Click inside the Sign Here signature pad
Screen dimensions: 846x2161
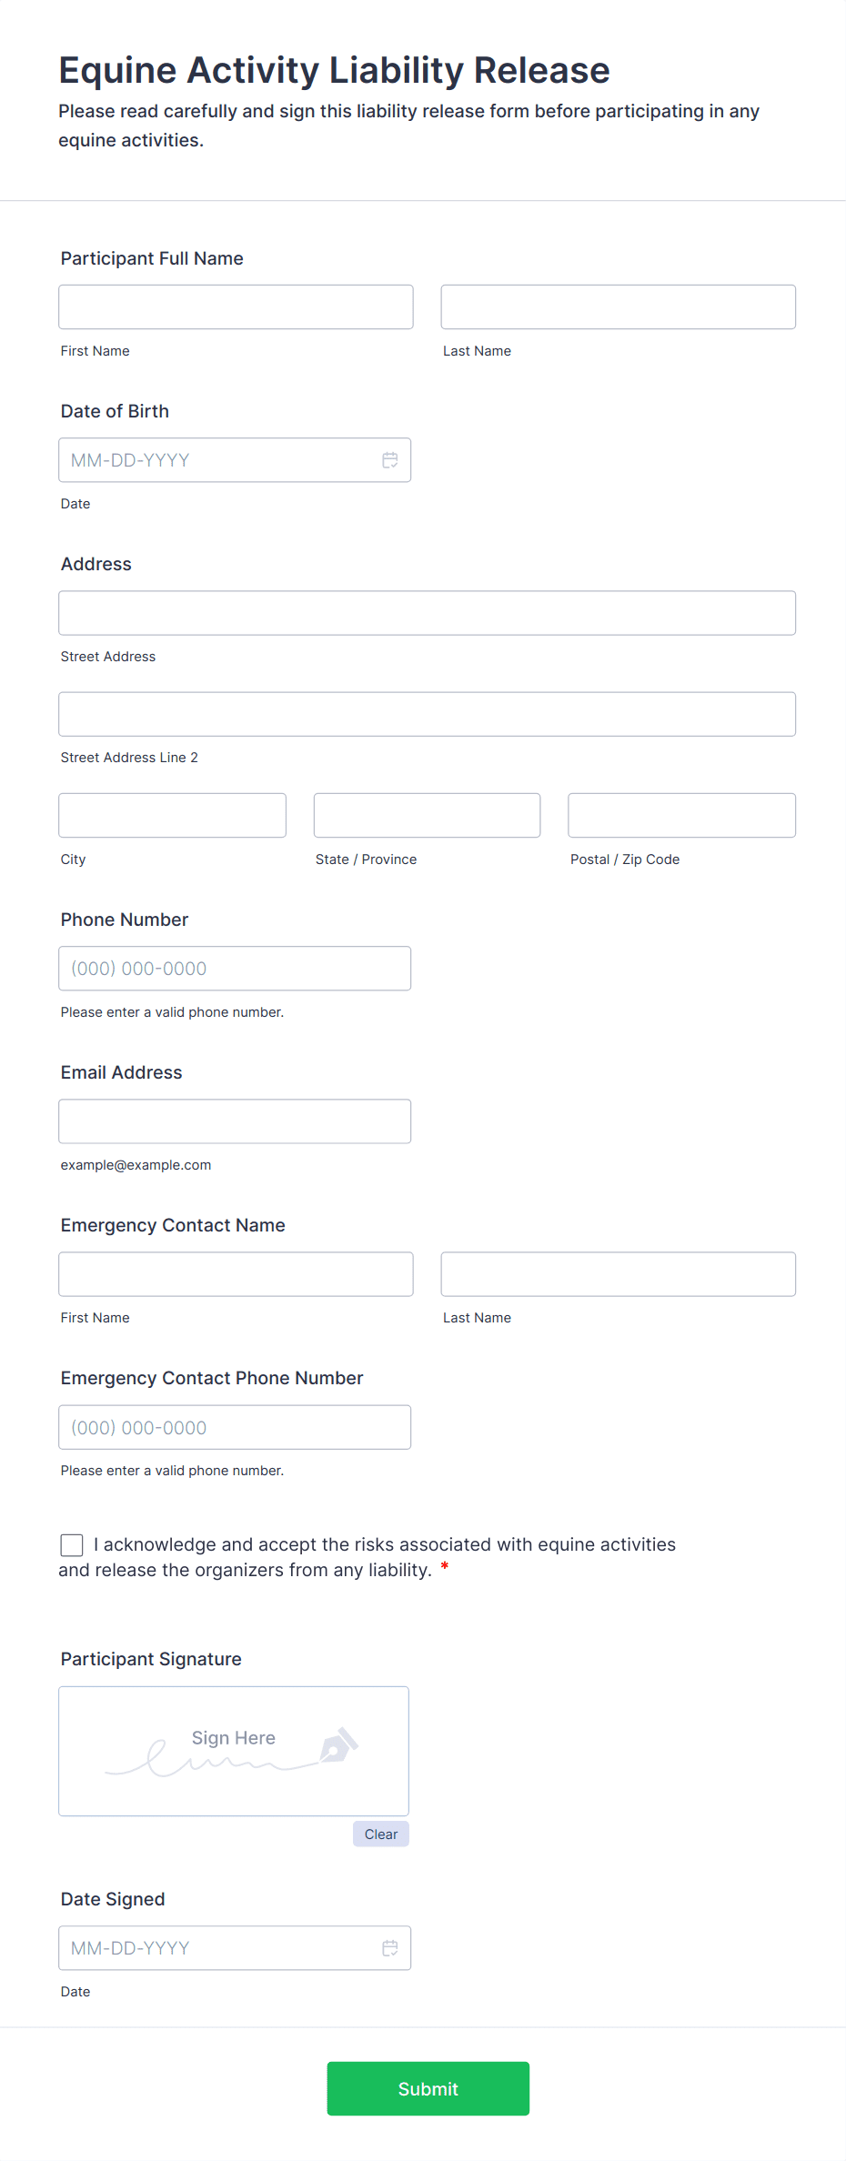point(233,1751)
